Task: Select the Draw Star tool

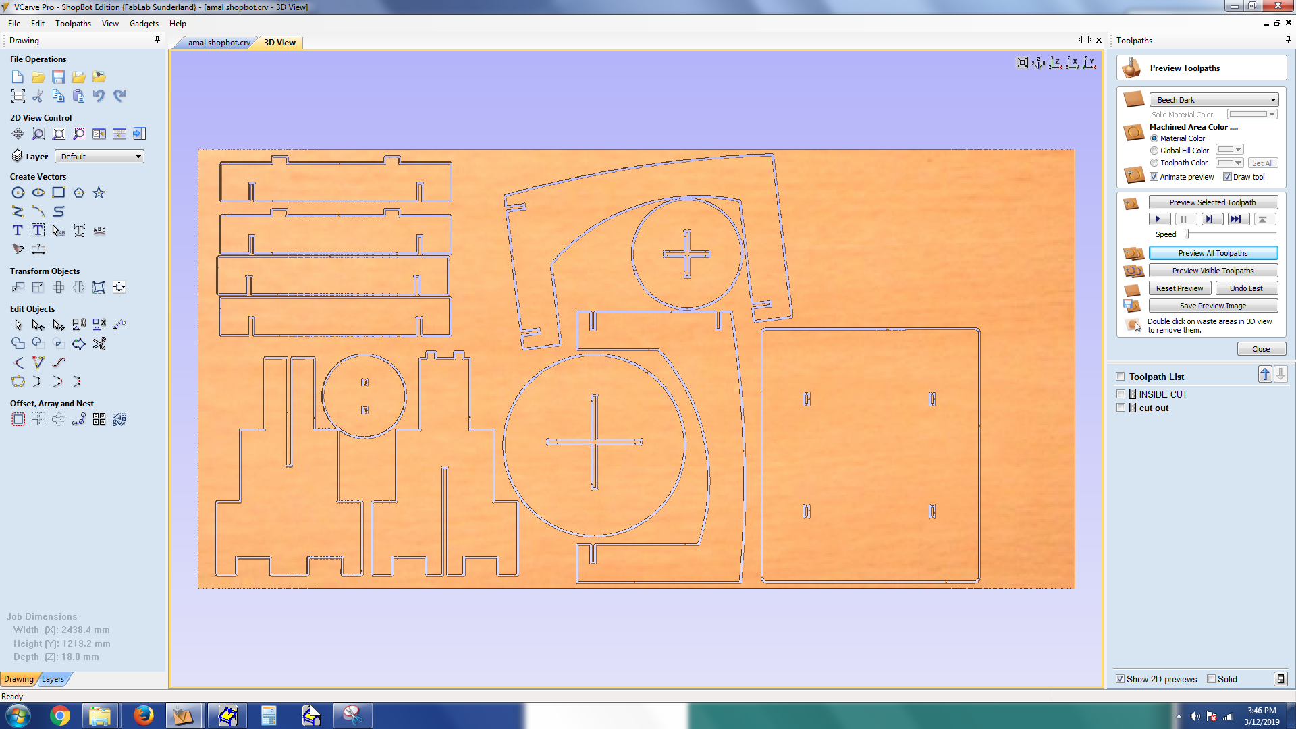Action: pyautogui.click(x=99, y=193)
